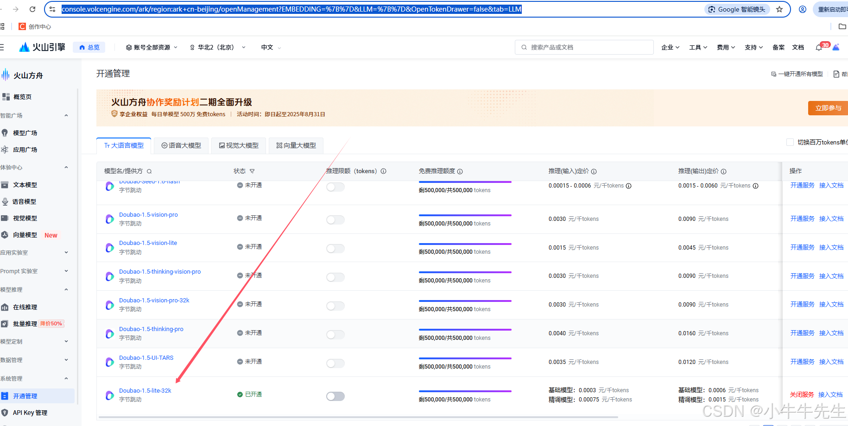Switch to 向量大模型 tab
Image resolution: width=848 pixels, height=426 pixels.
pyautogui.click(x=296, y=145)
